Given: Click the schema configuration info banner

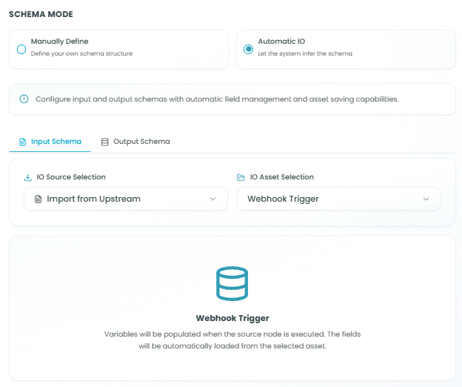Looking at the screenshot, I should pyautogui.click(x=232, y=99).
